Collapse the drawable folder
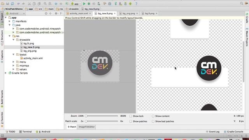 [x=14, y=40]
